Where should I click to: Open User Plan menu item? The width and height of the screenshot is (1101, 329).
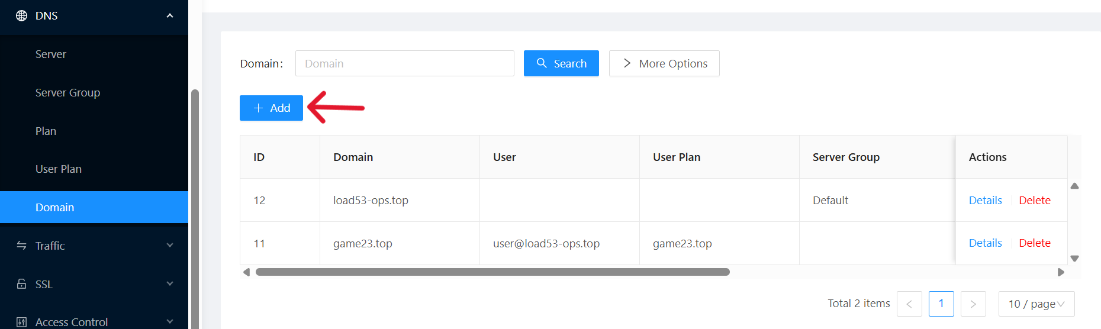click(x=59, y=169)
